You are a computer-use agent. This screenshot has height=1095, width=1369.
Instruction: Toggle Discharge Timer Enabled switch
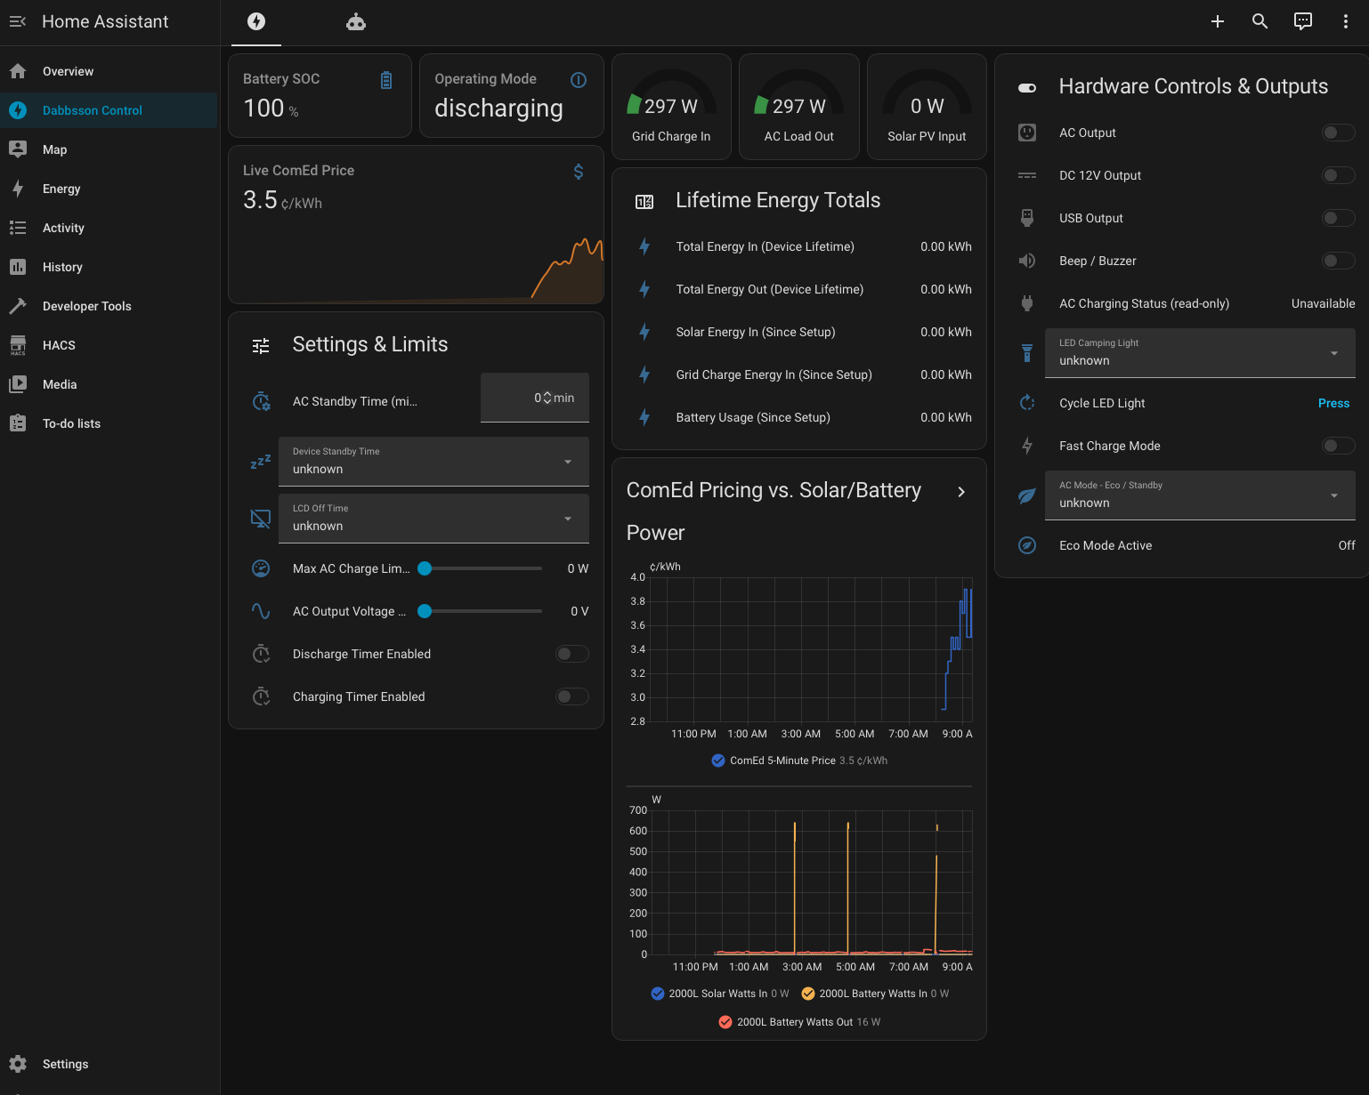click(572, 654)
